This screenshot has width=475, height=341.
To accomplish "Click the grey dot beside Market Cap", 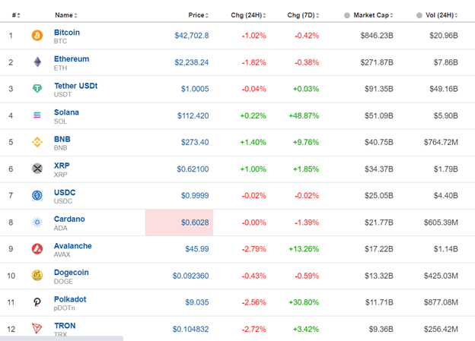I will coord(347,15).
